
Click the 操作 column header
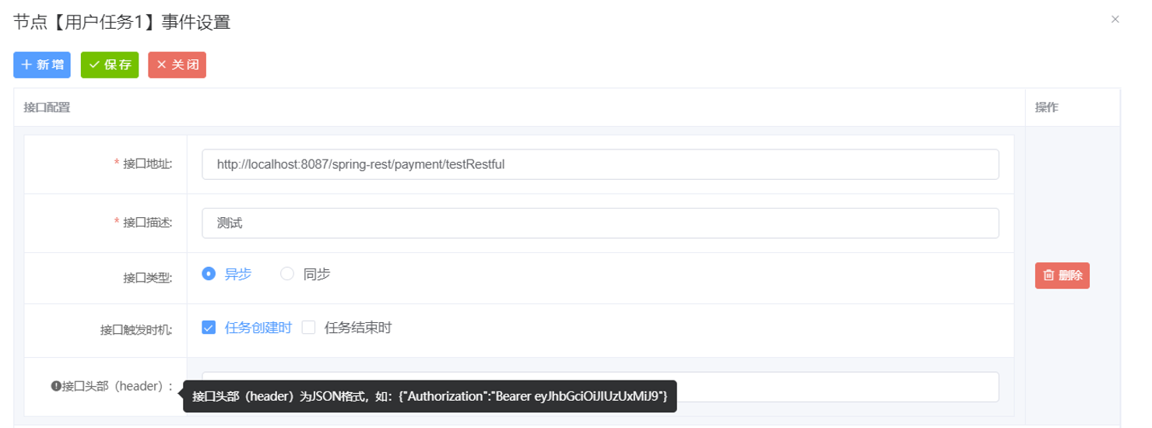point(1046,108)
